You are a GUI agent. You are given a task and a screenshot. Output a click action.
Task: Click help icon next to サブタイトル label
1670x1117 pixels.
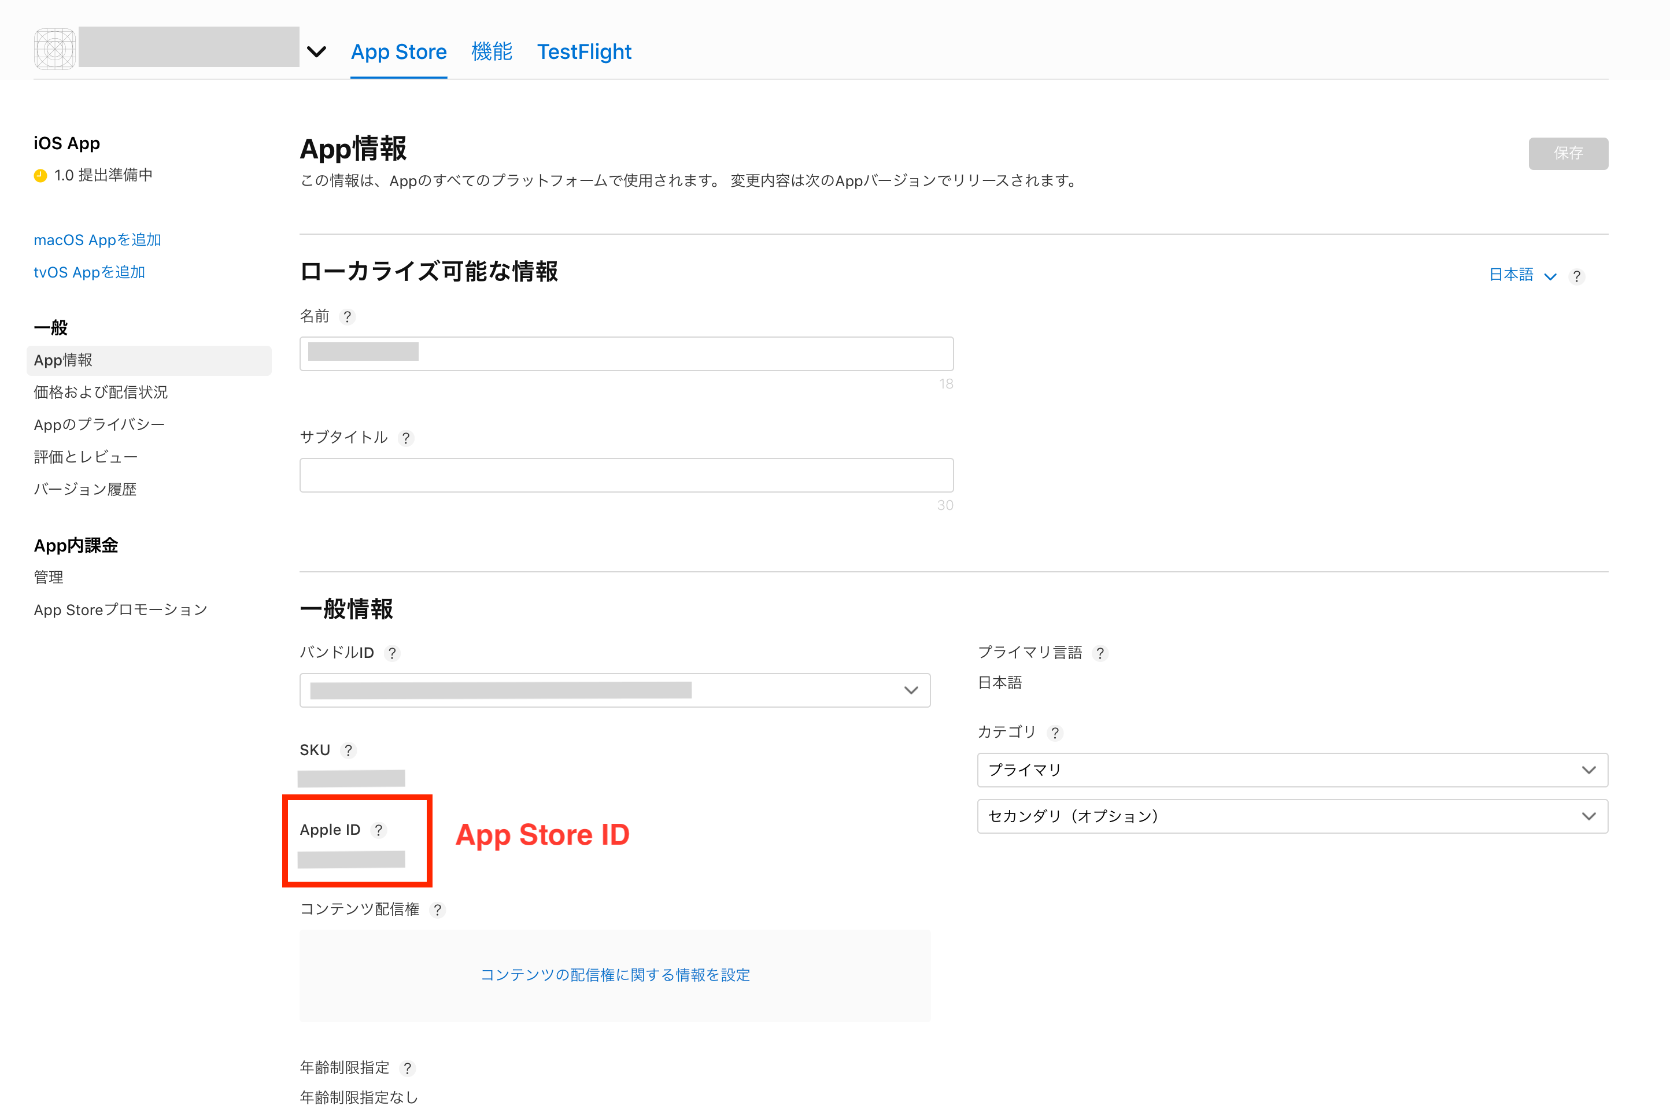(x=405, y=438)
